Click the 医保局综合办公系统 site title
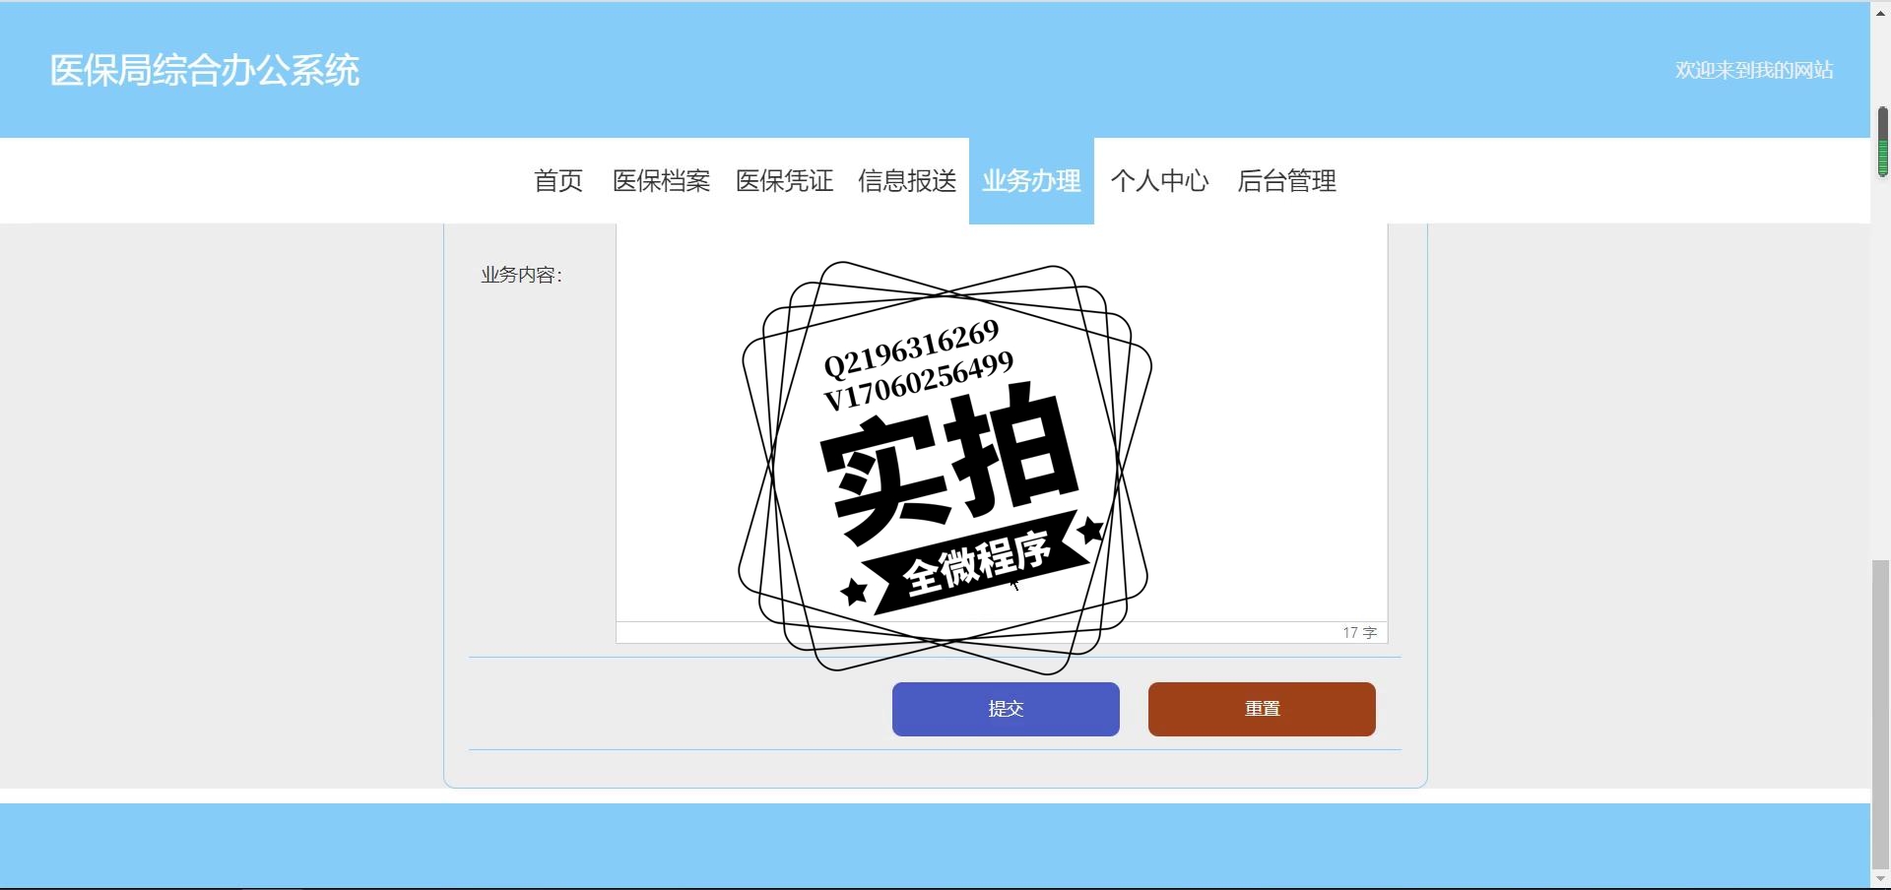The image size is (1891, 890). coord(205,70)
